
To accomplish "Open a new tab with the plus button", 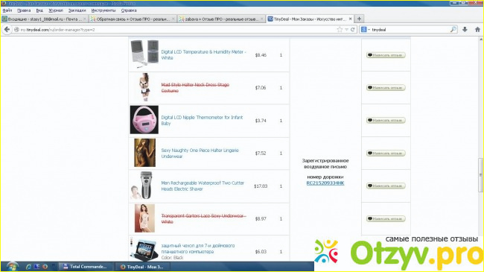I will 359,19.
